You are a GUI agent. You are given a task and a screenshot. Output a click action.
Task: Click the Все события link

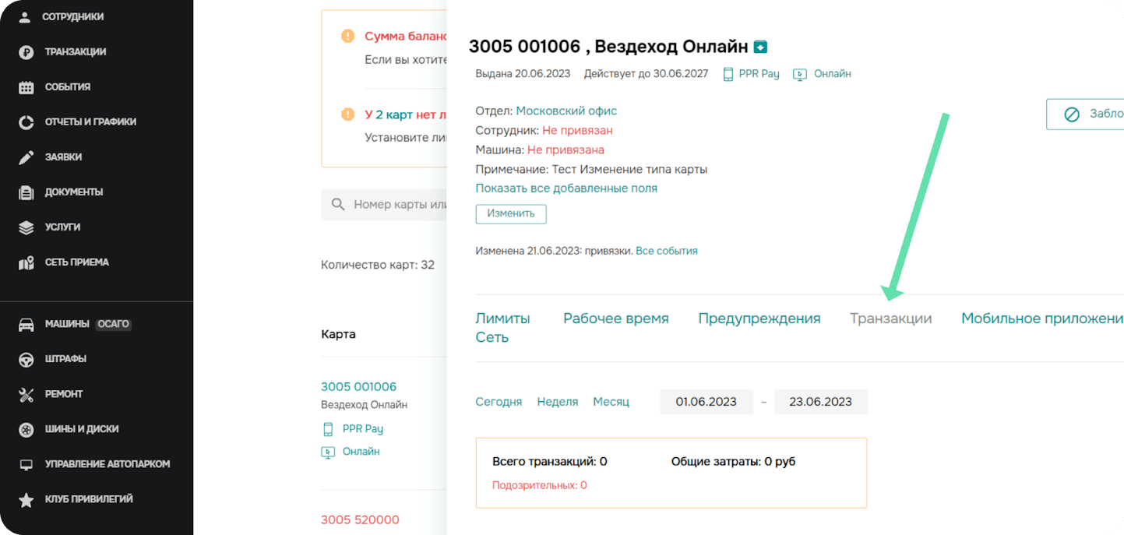pyautogui.click(x=666, y=252)
